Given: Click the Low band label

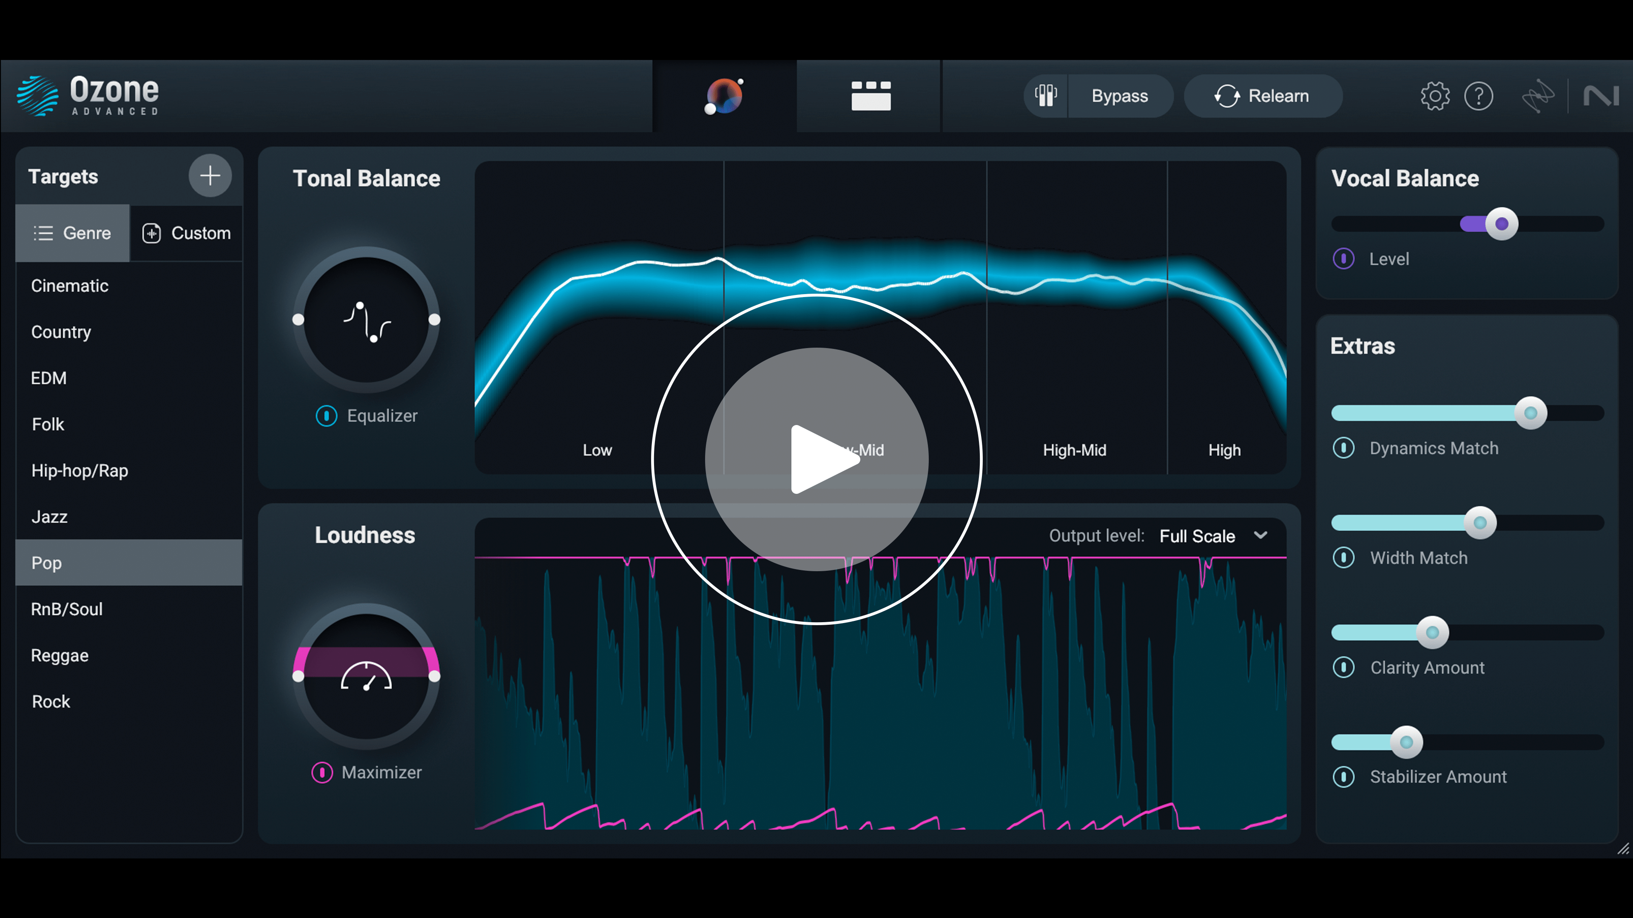Looking at the screenshot, I should point(597,450).
